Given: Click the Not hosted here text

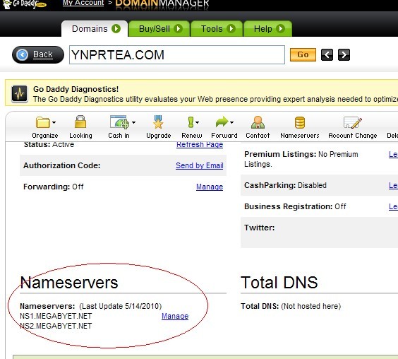Looking at the screenshot, I should (311, 306).
